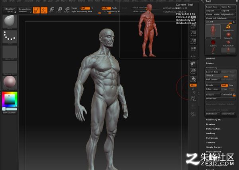Click the Move view icon in right shelf

(193, 64)
